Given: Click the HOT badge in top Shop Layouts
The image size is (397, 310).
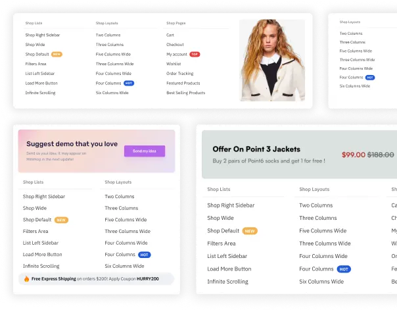Looking at the screenshot, I should [x=129, y=83].
